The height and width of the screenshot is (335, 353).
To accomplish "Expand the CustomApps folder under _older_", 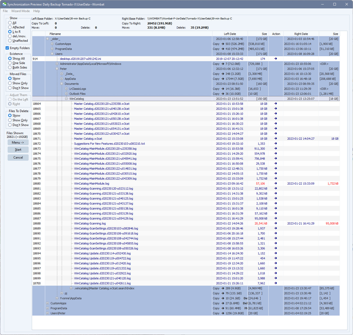I will click(52, 44).
